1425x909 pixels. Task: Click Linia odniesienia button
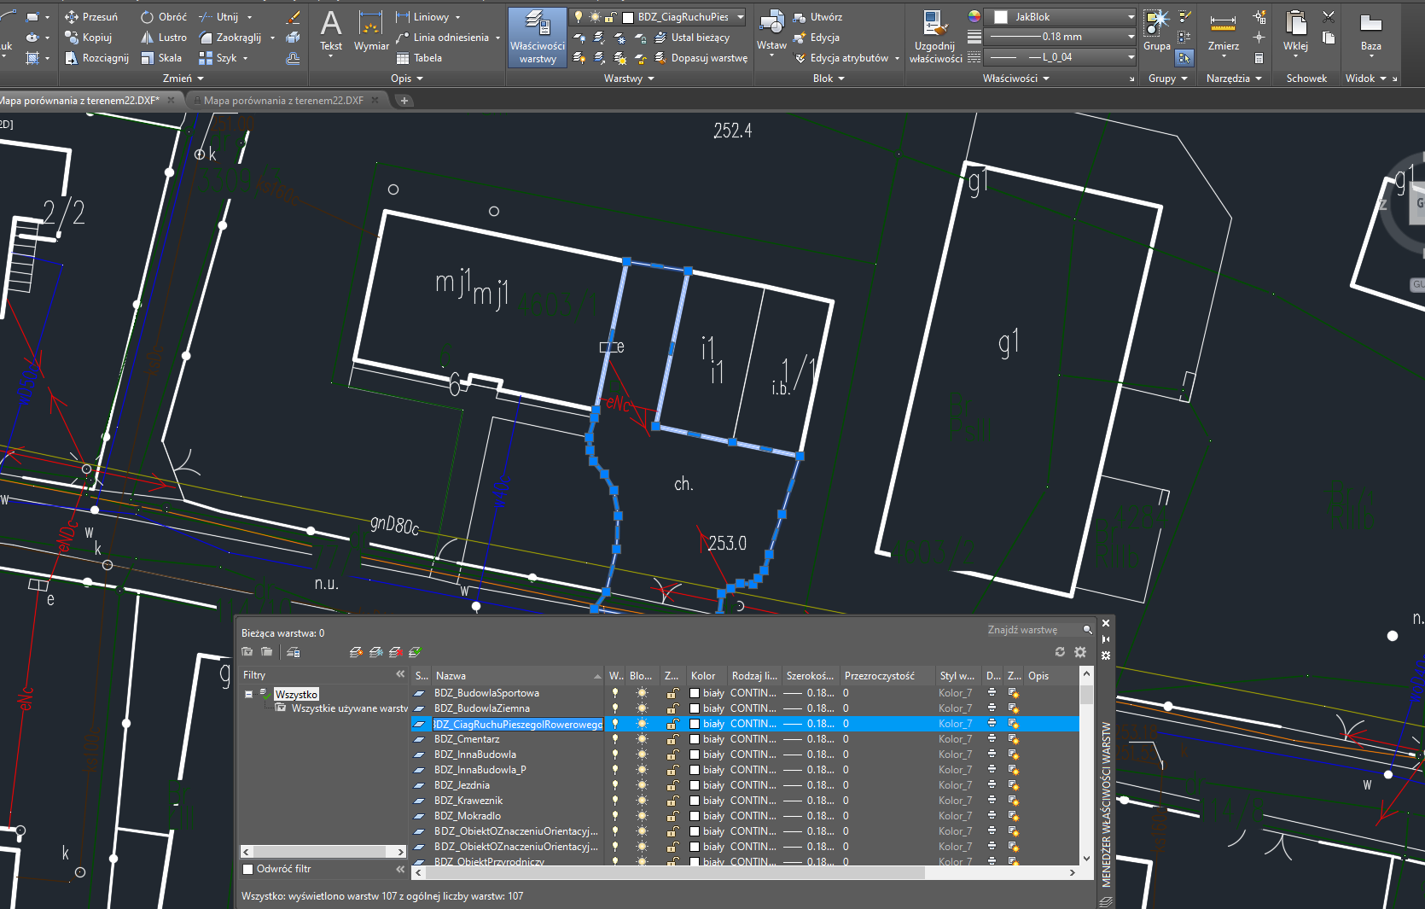[x=447, y=38]
